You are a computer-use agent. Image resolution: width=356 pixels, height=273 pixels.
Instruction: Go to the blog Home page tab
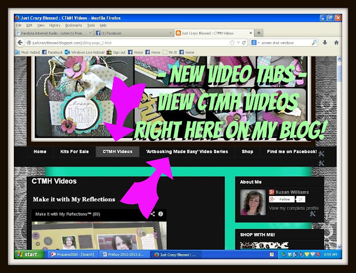click(40, 152)
